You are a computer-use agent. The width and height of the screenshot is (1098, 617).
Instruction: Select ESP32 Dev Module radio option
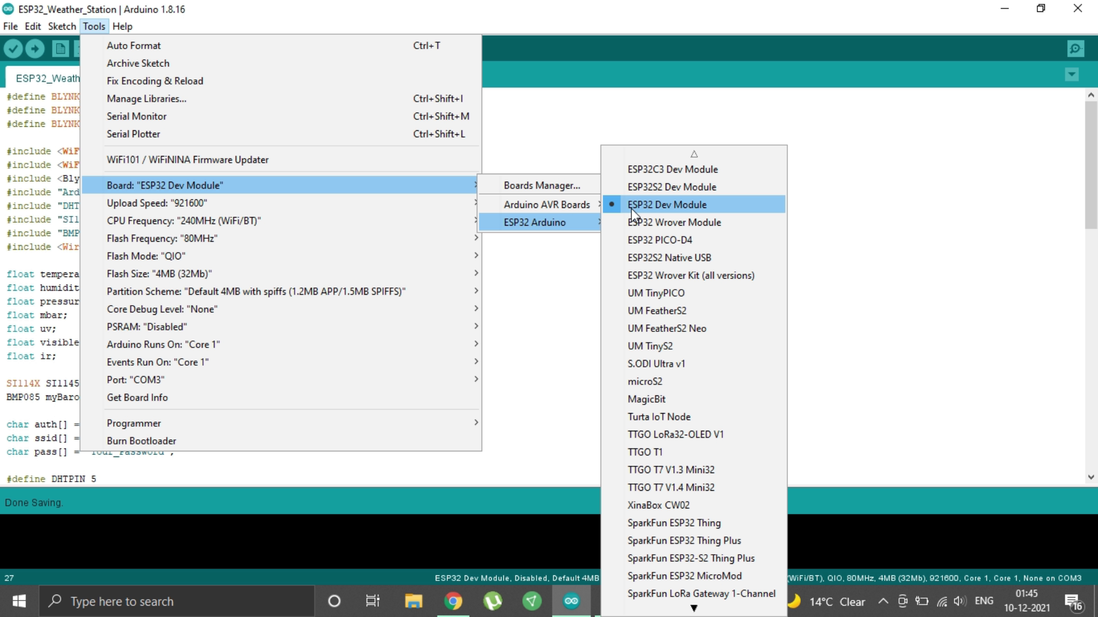tap(694, 205)
